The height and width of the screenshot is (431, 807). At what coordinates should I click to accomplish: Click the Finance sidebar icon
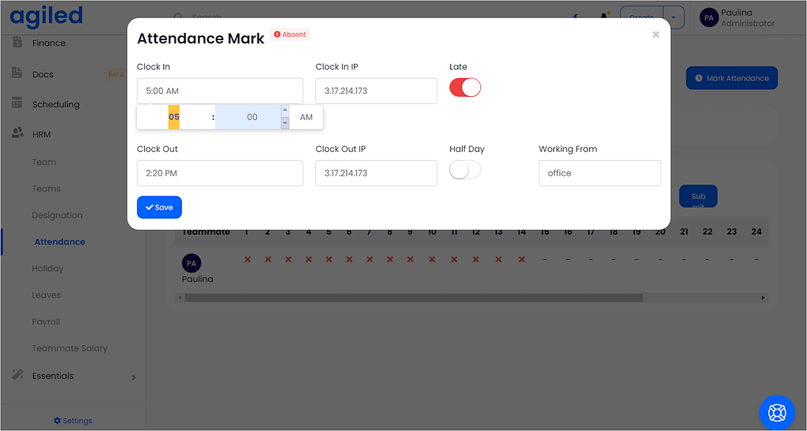tap(17, 43)
